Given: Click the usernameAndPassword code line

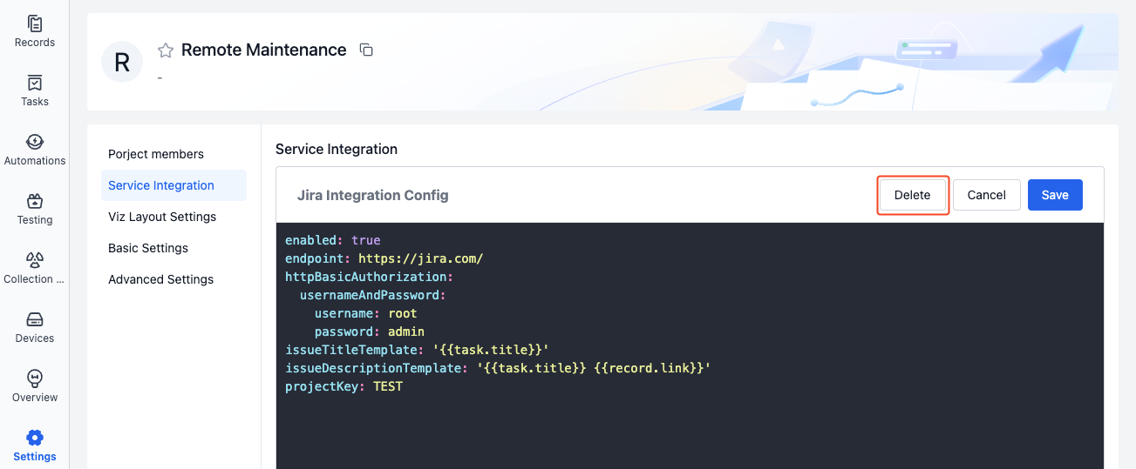Looking at the screenshot, I should (372, 295).
